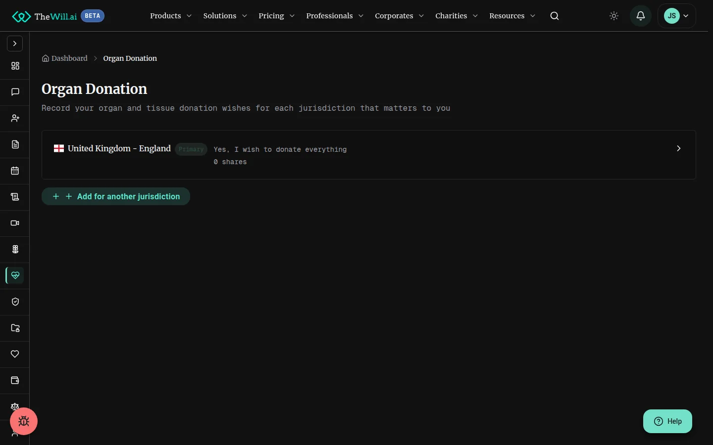713x445 pixels.
Task: Open the JS user account dropdown
Action: [x=677, y=16]
